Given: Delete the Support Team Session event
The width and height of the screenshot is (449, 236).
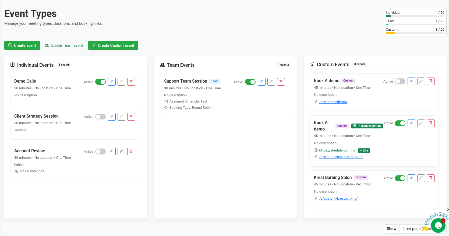Looking at the screenshot, I should [281, 82].
